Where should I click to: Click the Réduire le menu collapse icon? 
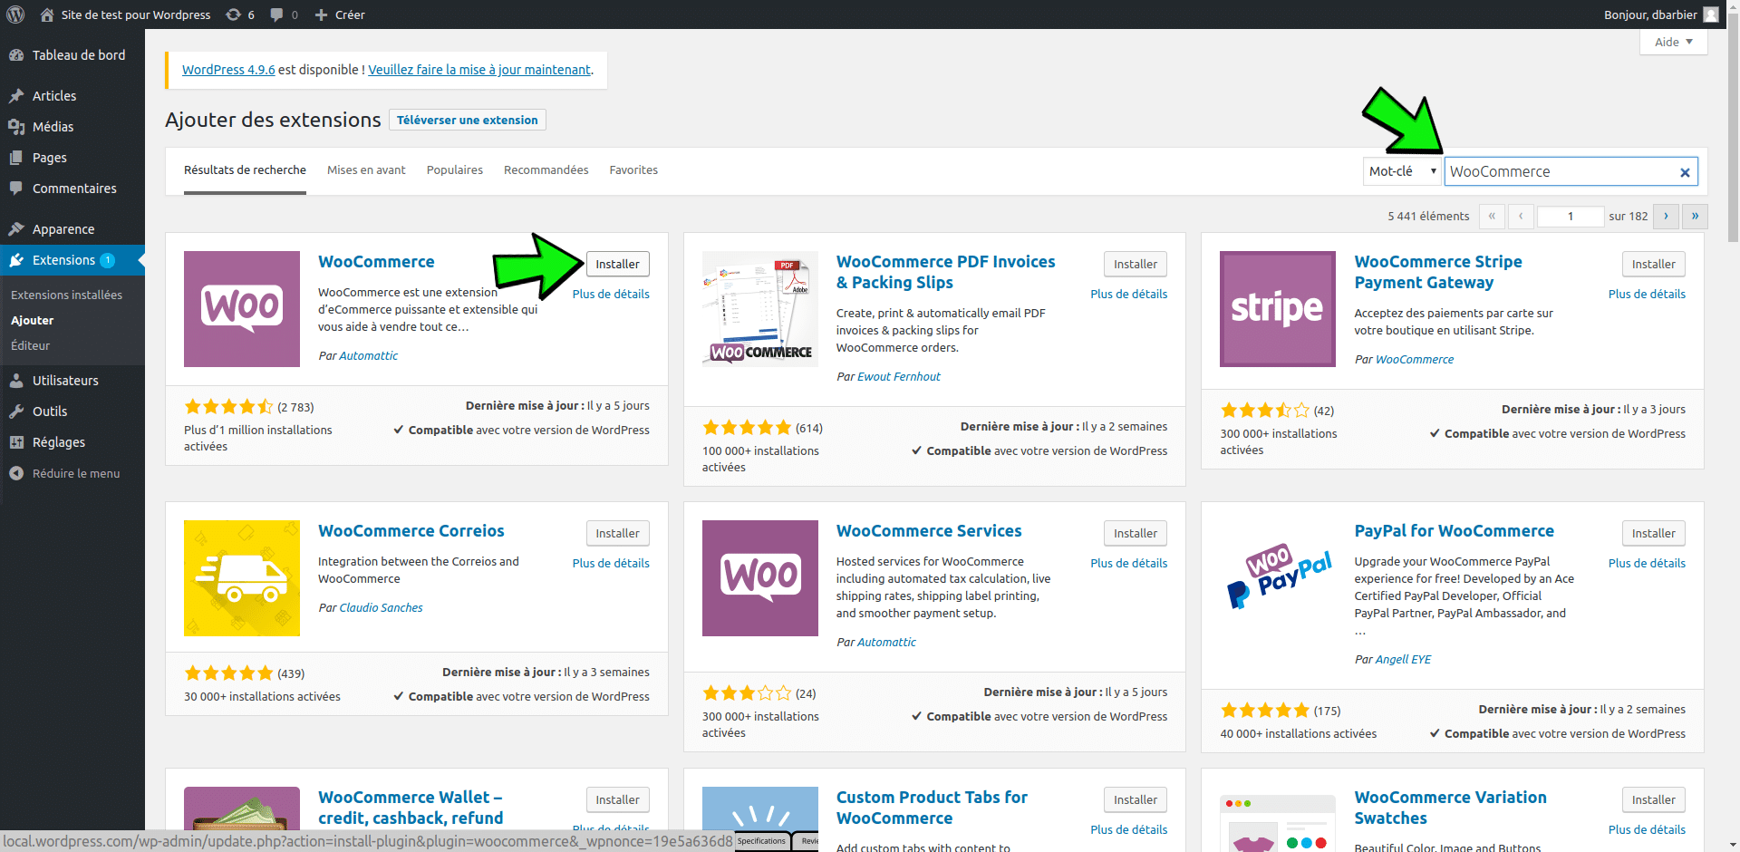click(x=16, y=473)
